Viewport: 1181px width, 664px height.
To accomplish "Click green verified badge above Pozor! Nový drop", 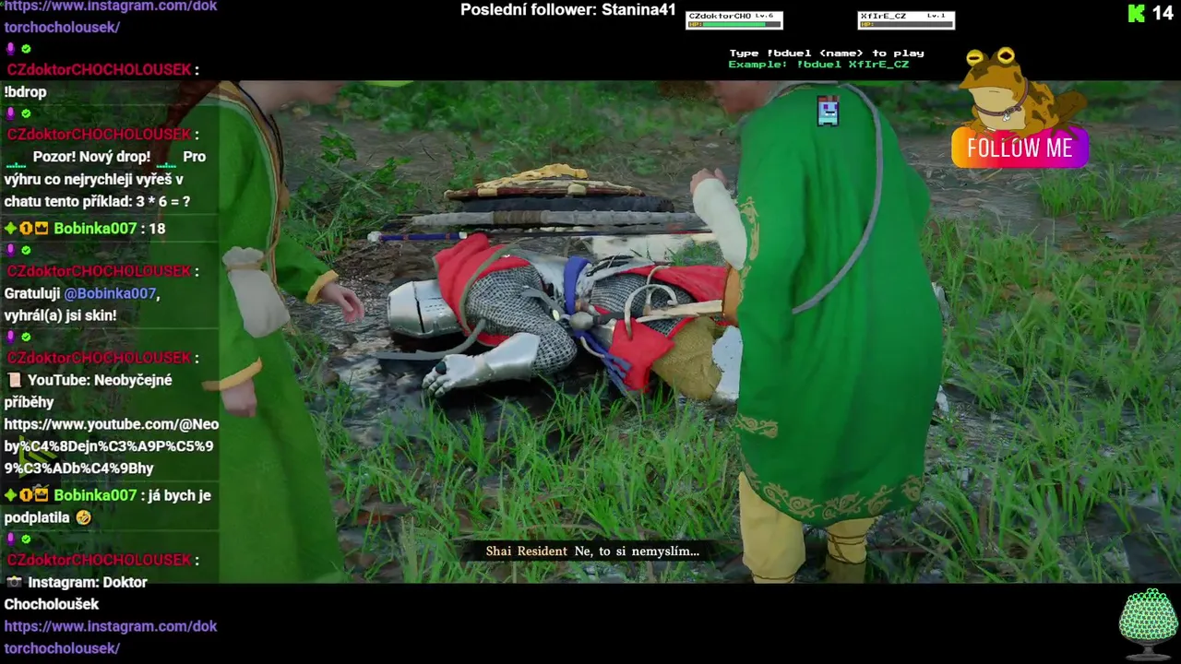I will coord(26,113).
